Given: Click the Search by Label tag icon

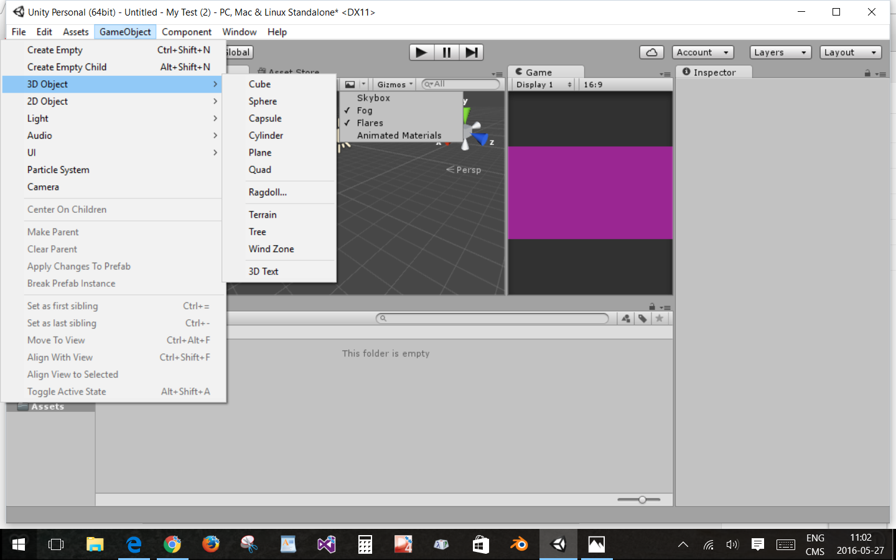Looking at the screenshot, I should [643, 318].
